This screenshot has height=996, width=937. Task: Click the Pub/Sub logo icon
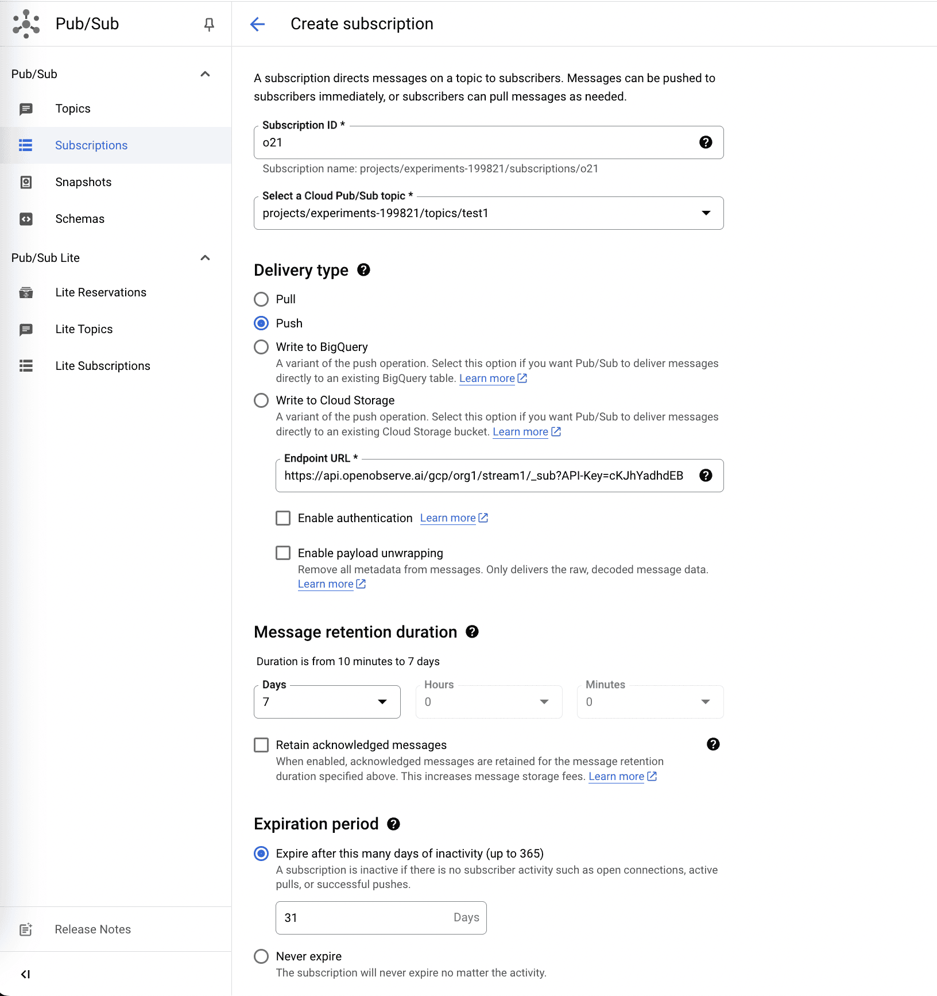tap(26, 24)
